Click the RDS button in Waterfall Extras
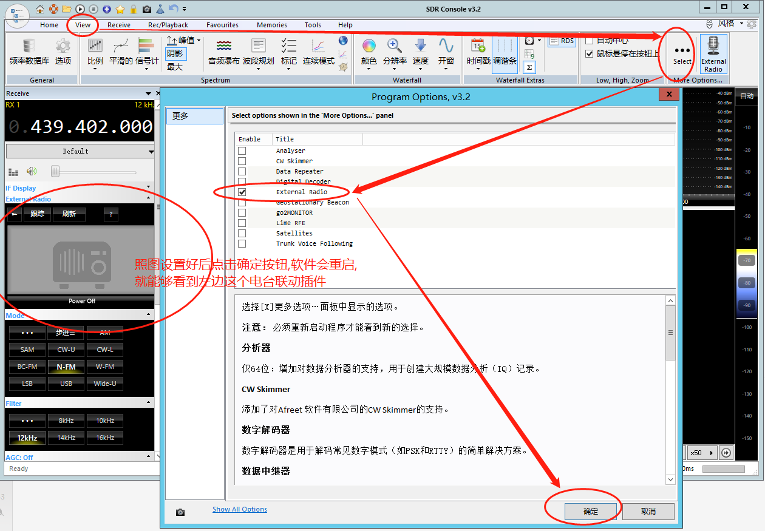 (562, 41)
